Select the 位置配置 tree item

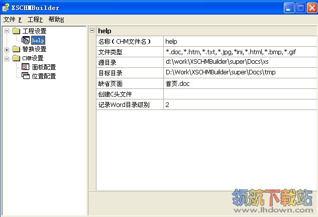pos(44,76)
